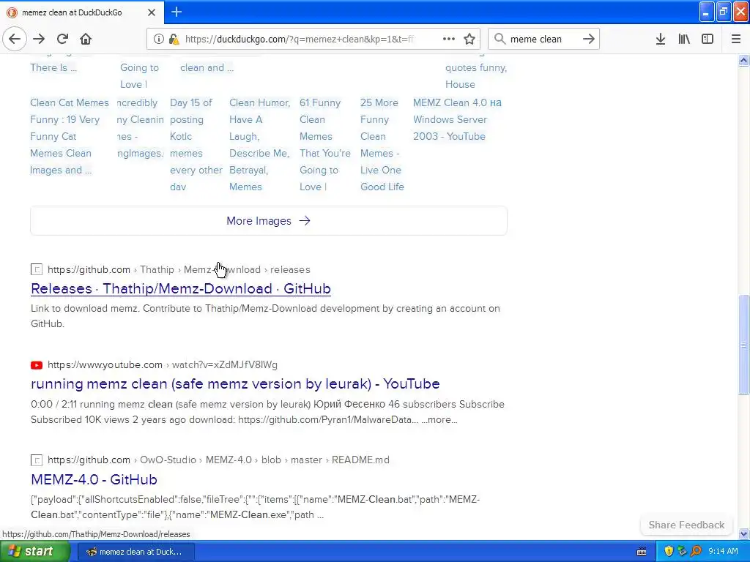
Task: Open Clean Humor, Have A Laugh caption
Action: (x=260, y=145)
